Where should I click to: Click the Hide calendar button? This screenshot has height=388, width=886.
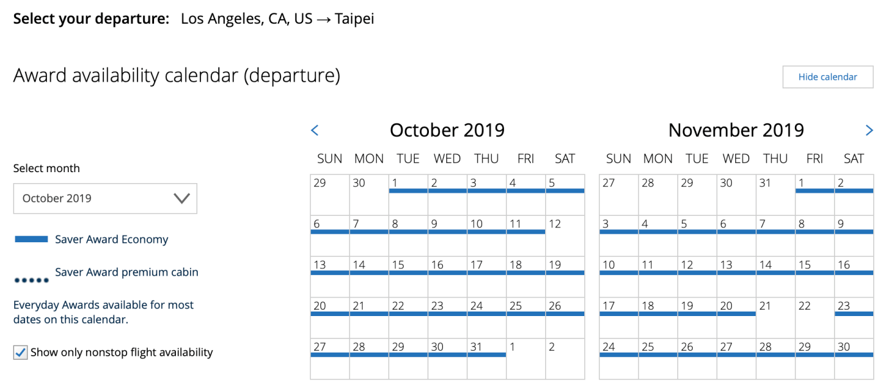(828, 77)
